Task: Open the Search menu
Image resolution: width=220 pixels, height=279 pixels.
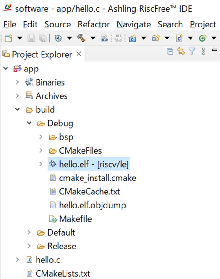Action: pyautogui.click(x=170, y=24)
